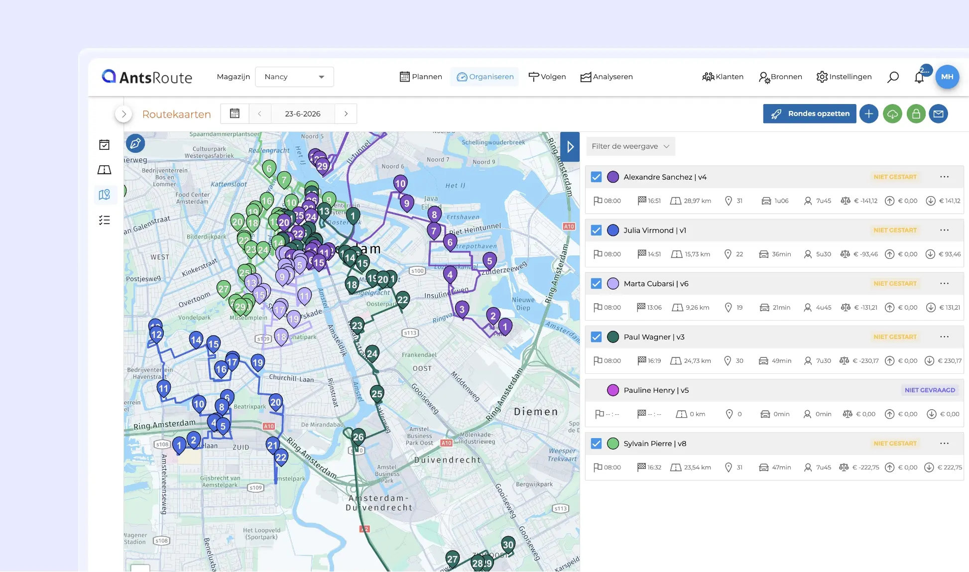Image resolution: width=969 pixels, height=572 pixels.
Task: Click NIET GESTART status for Paul Wagner
Action: coord(895,337)
